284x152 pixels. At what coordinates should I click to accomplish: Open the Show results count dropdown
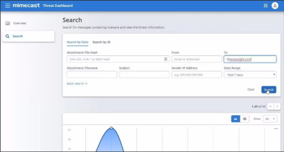[270, 119]
